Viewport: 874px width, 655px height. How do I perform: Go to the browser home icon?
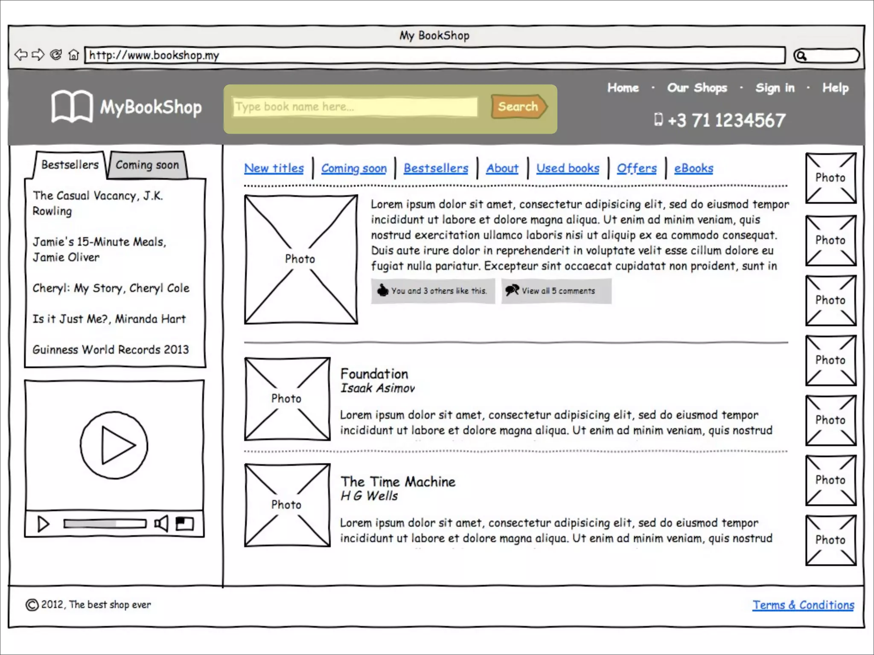pyautogui.click(x=73, y=55)
